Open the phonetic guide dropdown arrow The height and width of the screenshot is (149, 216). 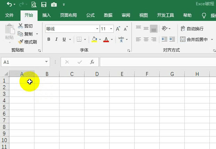[x=127, y=40]
